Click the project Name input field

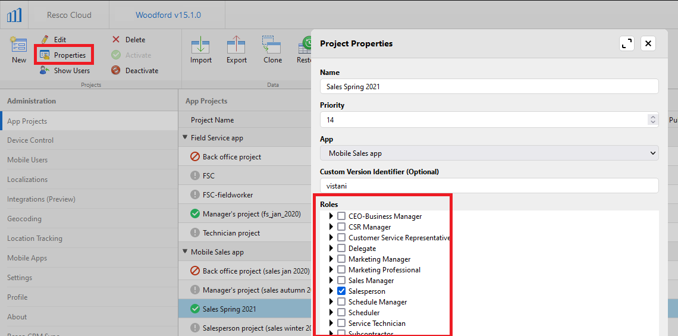(489, 87)
